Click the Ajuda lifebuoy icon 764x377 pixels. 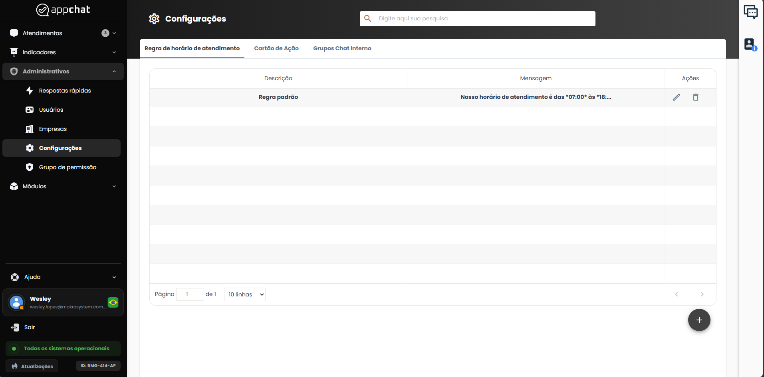[x=15, y=277]
